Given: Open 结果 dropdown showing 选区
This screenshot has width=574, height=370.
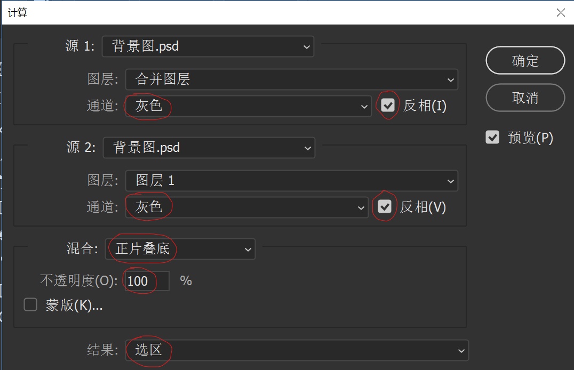Looking at the screenshot, I should [297, 351].
